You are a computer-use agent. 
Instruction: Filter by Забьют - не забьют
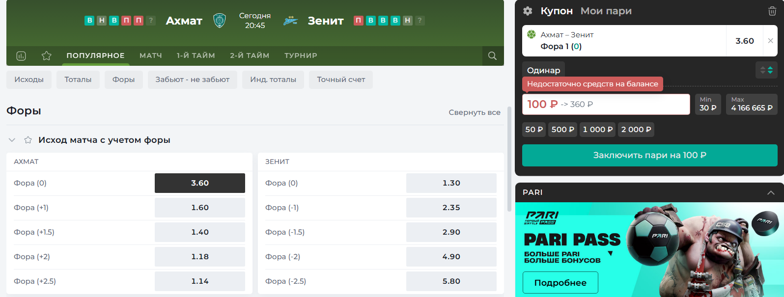[193, 80]
